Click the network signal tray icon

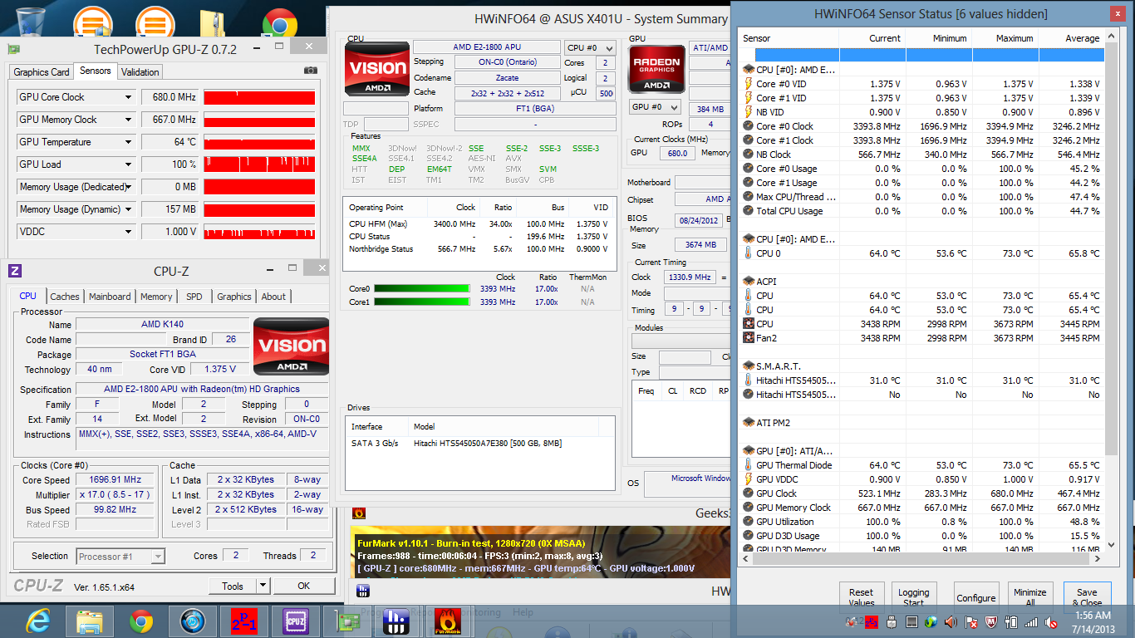pos(1031,621)
